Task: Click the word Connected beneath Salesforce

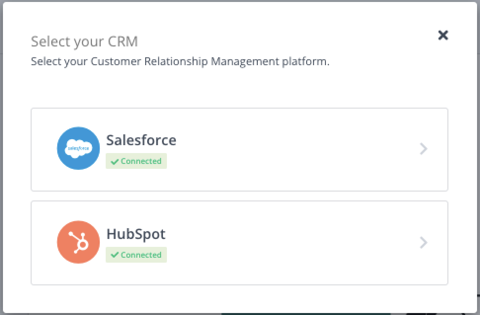Action: pyautogui.click(x=141, y=161)
